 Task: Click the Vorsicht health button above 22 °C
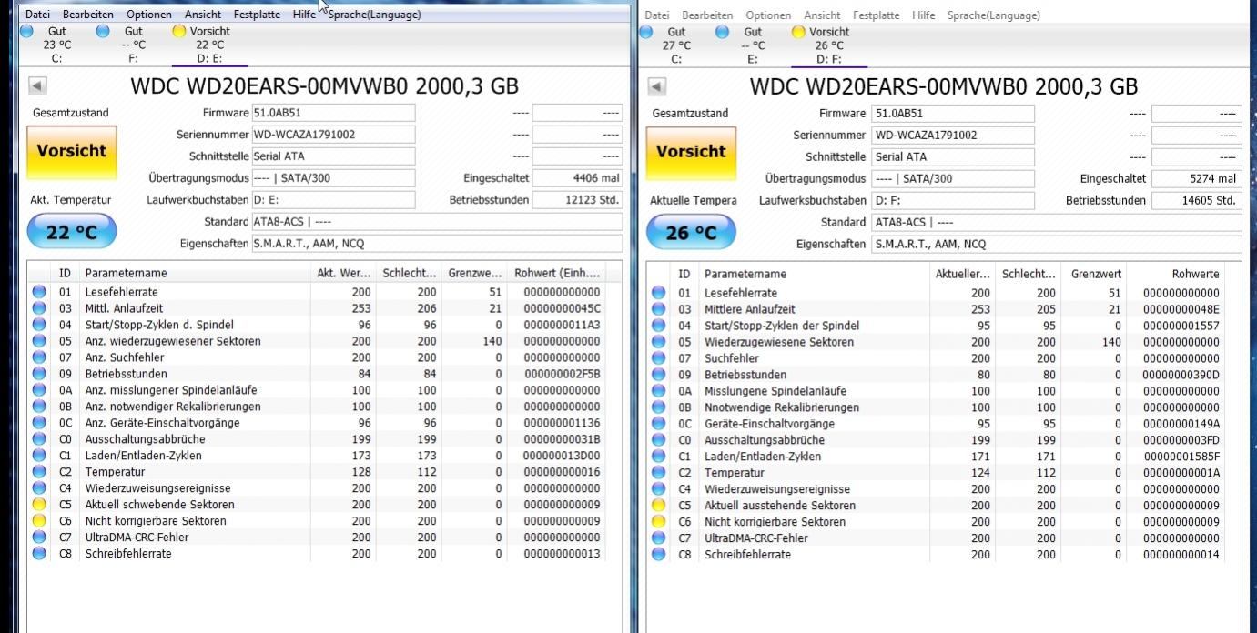[x=71, y=151]
